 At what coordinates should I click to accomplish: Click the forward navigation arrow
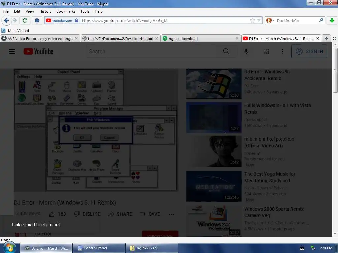[x=15, y=20]
